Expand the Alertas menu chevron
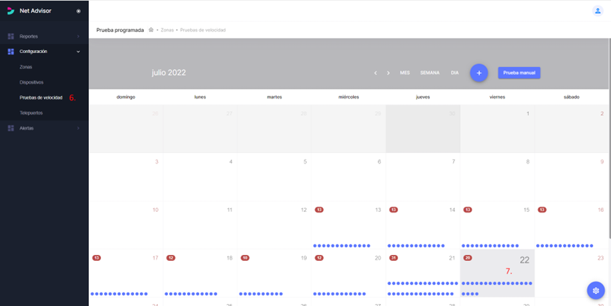Screen dimensions: 611x306 [78, 128]
